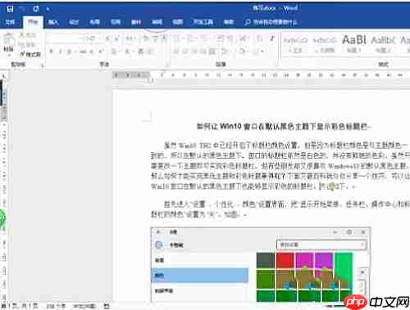Toggle Bold formatting
This screenshot has width=410, height=310.
(51, 52)
